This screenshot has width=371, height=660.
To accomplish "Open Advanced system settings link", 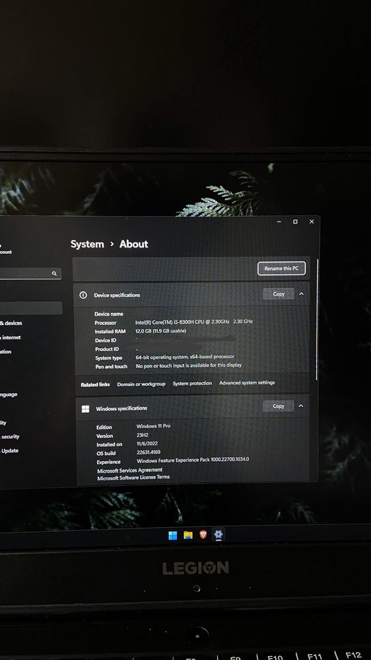I will (x=247, y=383).
